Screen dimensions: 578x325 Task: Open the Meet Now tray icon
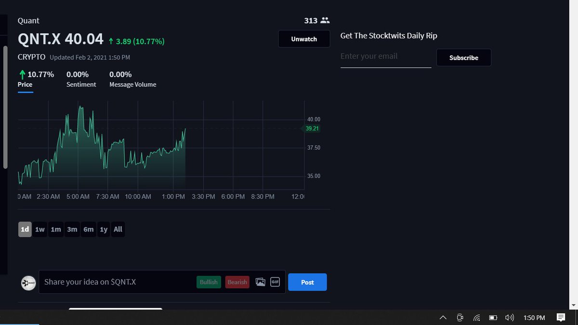coord(460,318)
